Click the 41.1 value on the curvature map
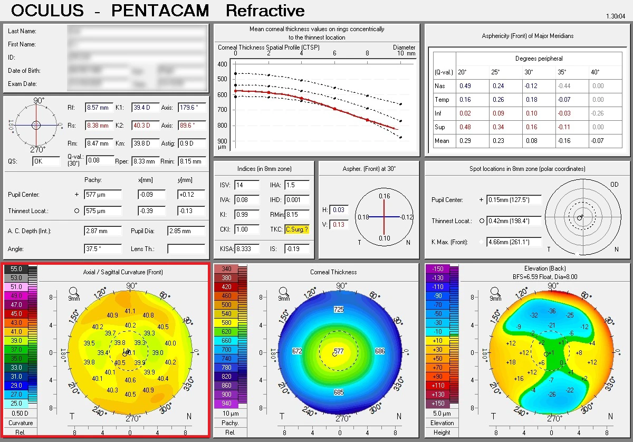 pyautogui.click(x=130, y=311)
